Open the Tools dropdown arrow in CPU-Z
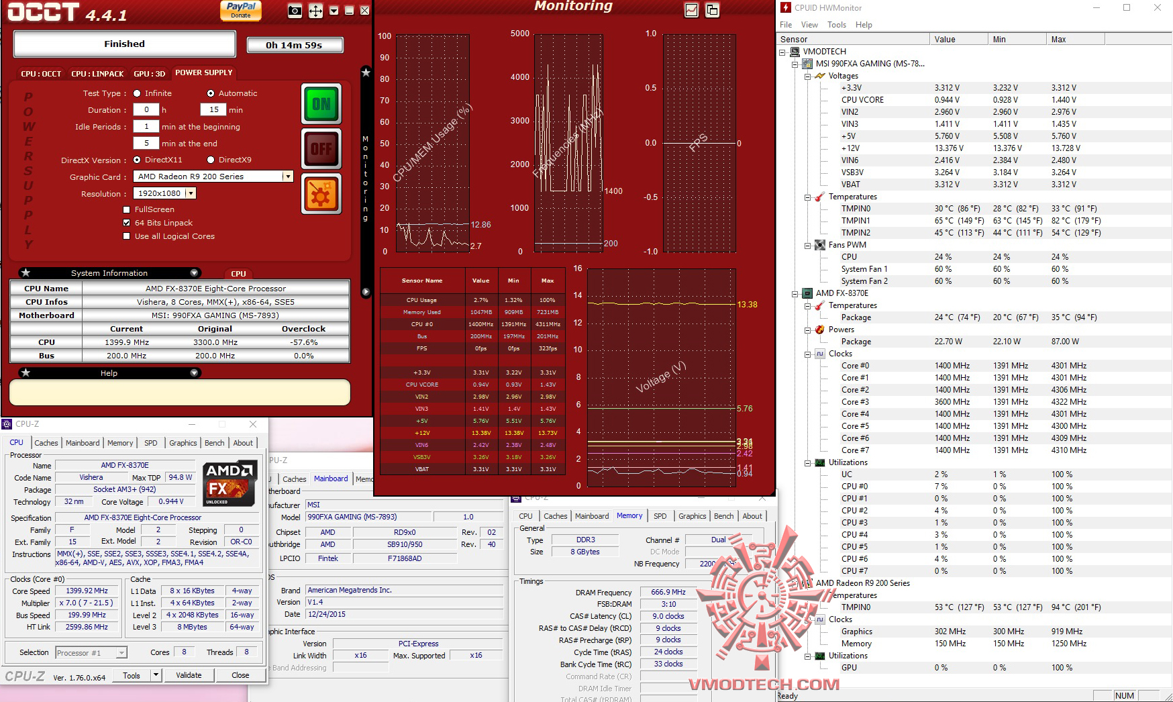This screenshot has width=1173, height=702. tap(156, 675)
